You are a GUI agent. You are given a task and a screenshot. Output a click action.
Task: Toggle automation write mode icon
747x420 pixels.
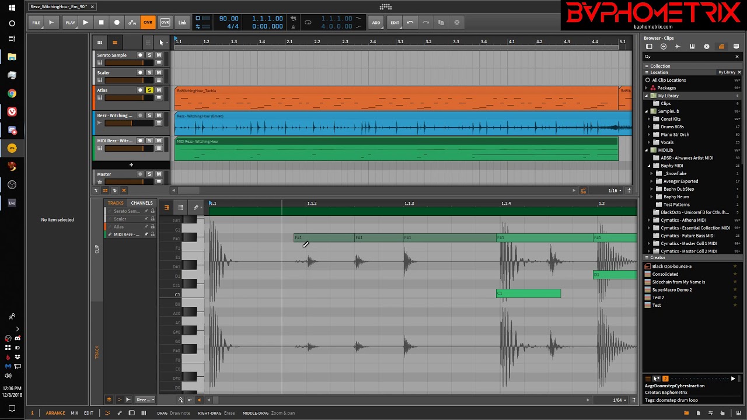pyautogui.click(x=132, y=22)
